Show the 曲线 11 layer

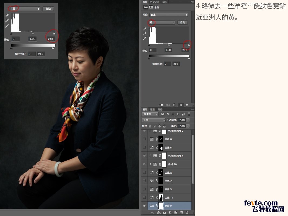click(144, 197)
